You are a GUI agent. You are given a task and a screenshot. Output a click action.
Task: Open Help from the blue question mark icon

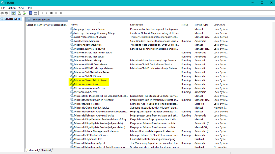31,13
